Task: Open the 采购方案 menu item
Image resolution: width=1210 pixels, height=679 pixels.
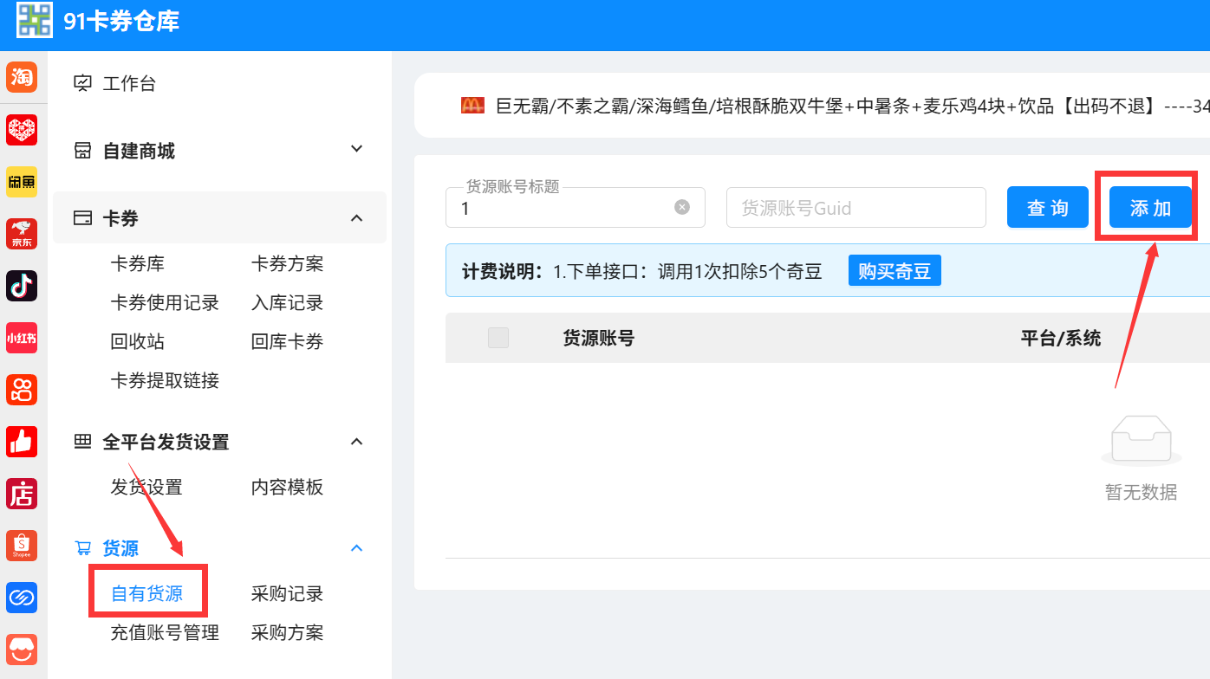Action: [x=288, y=633]
